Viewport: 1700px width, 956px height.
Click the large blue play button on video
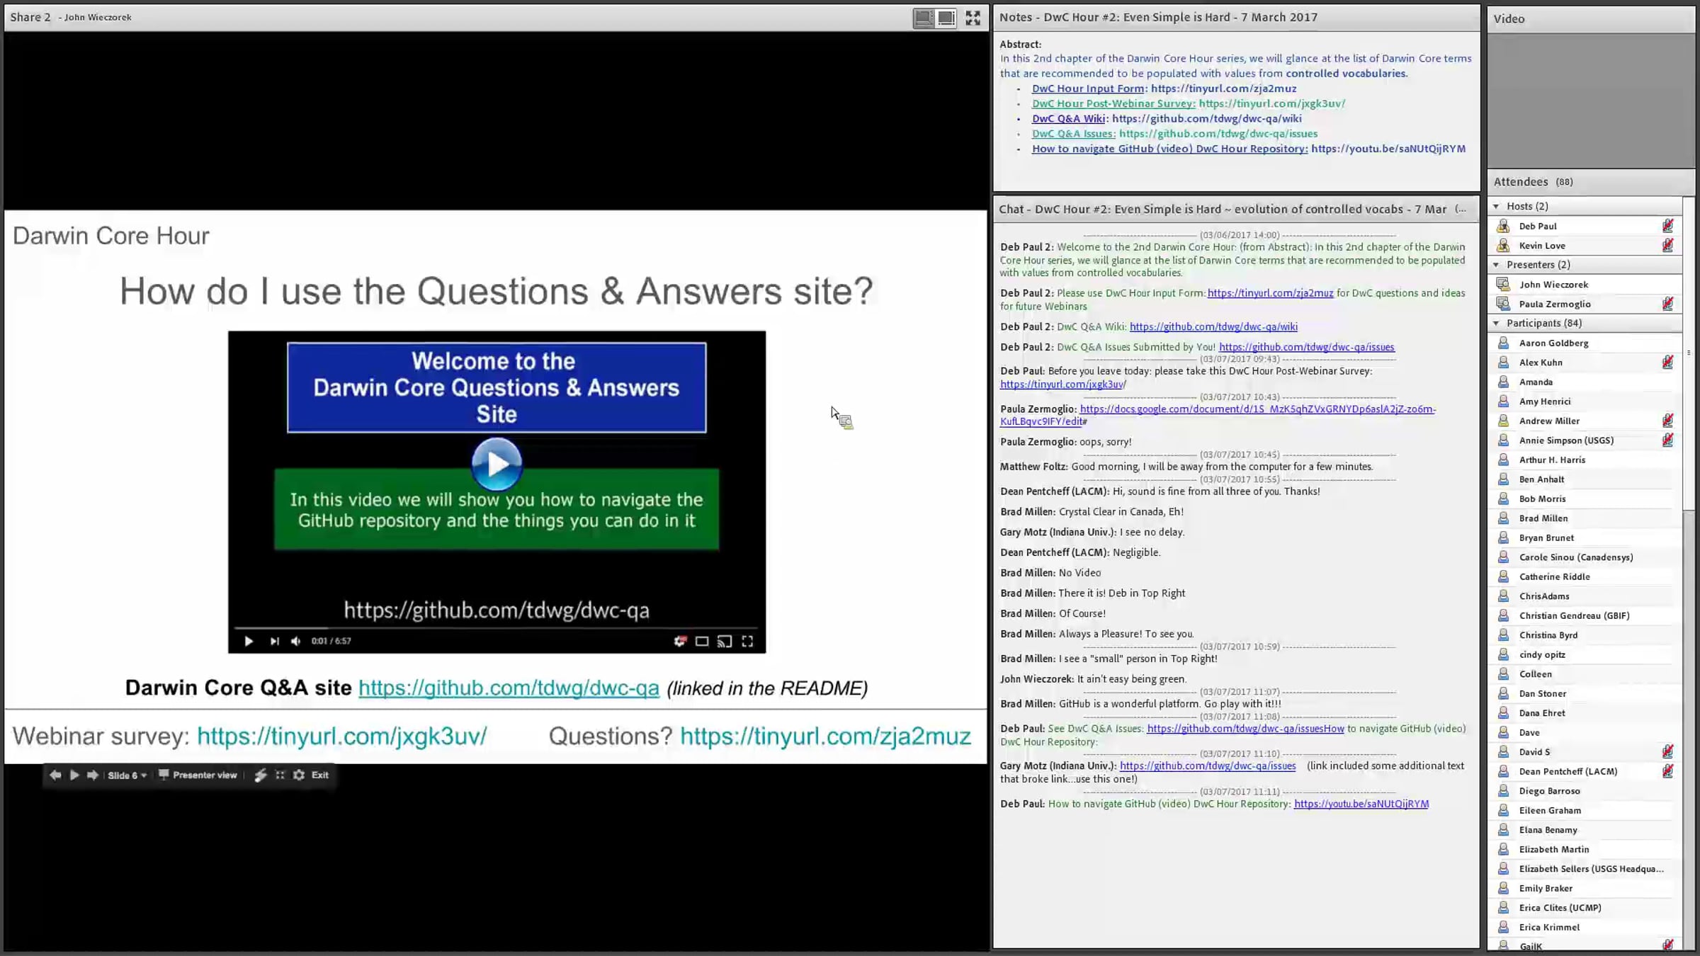497,464
